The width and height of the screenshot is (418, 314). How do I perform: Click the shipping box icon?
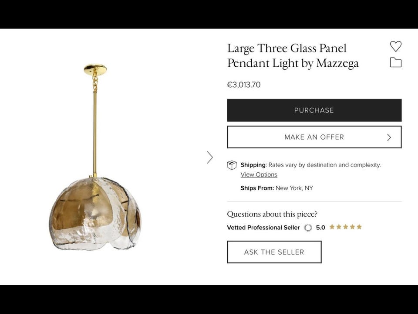pos(232,165)
